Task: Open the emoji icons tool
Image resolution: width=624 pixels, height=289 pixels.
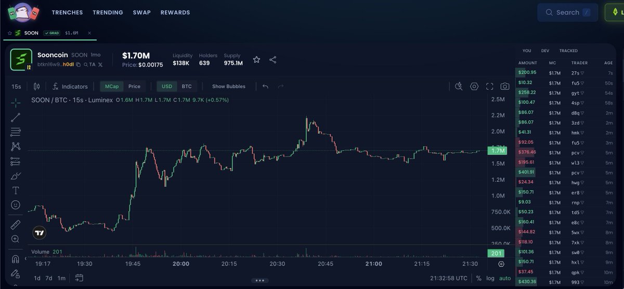Action: pos(16,205)
